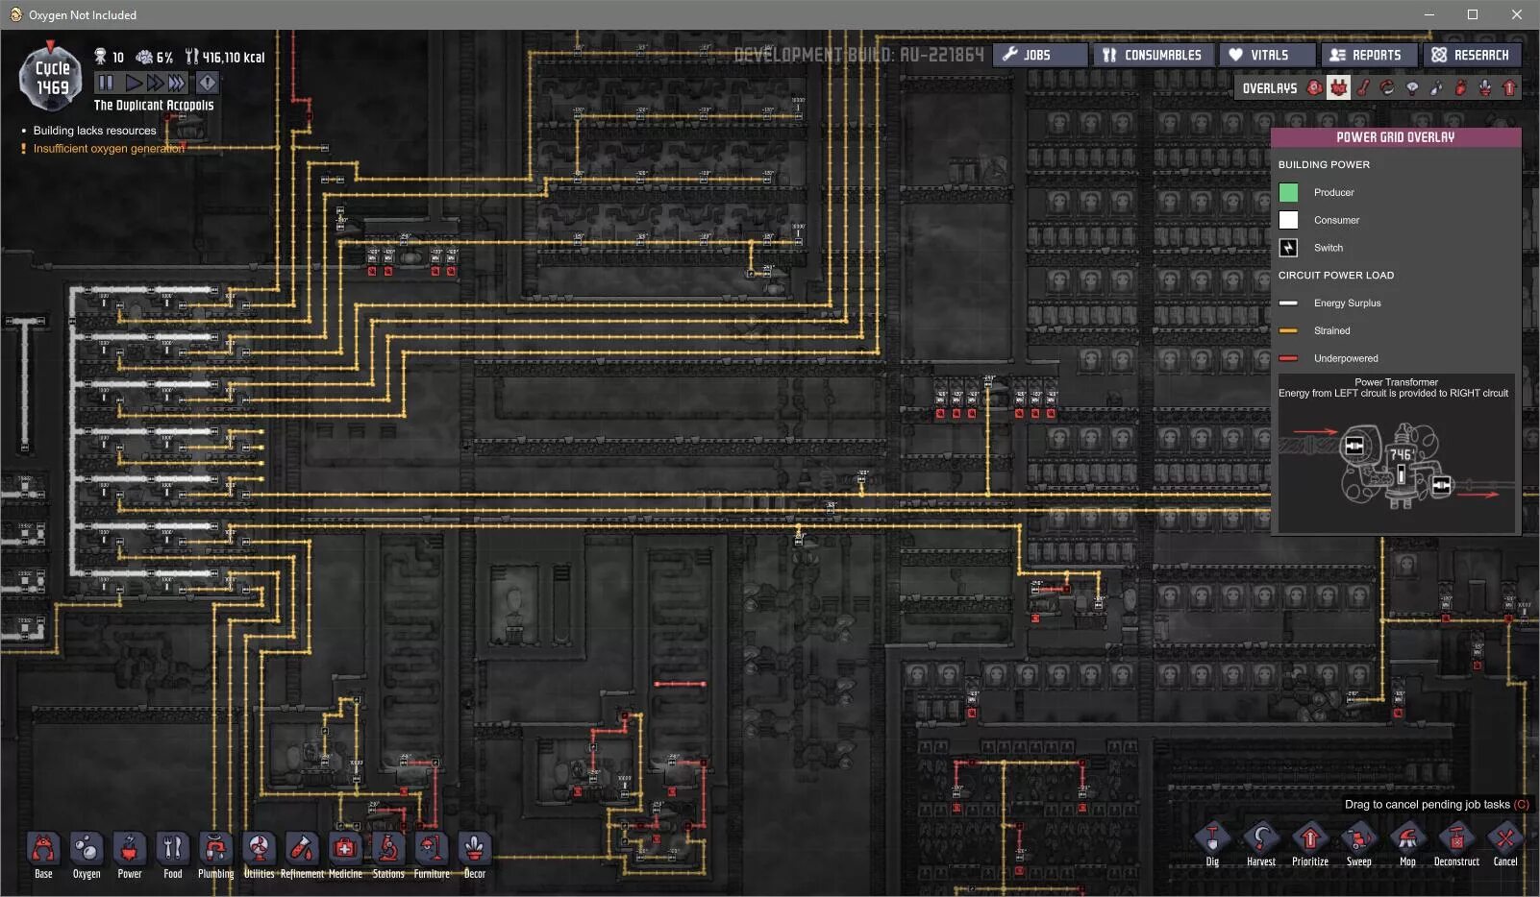
Task: Click the green Producer legend swatch
Action: point(1288,192)
